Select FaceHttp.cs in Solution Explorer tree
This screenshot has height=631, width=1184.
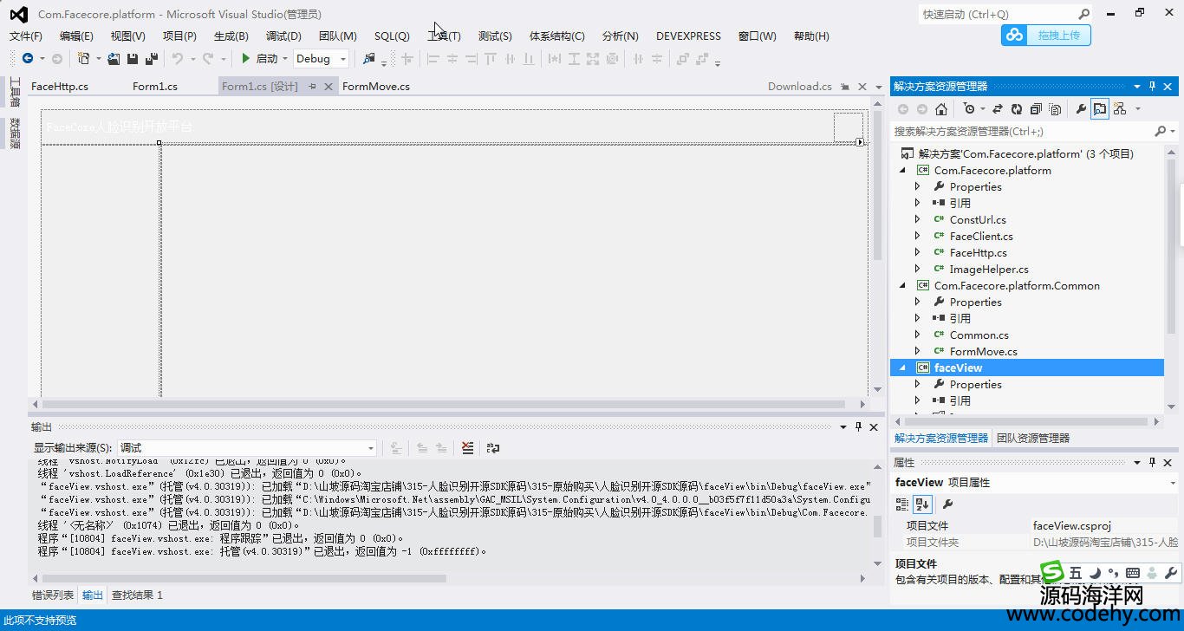(979, 252)
